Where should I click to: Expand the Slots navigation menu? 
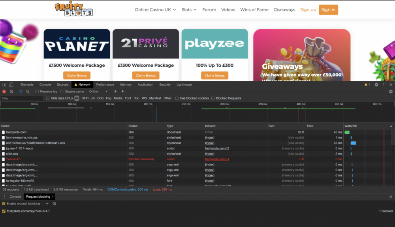189,9
